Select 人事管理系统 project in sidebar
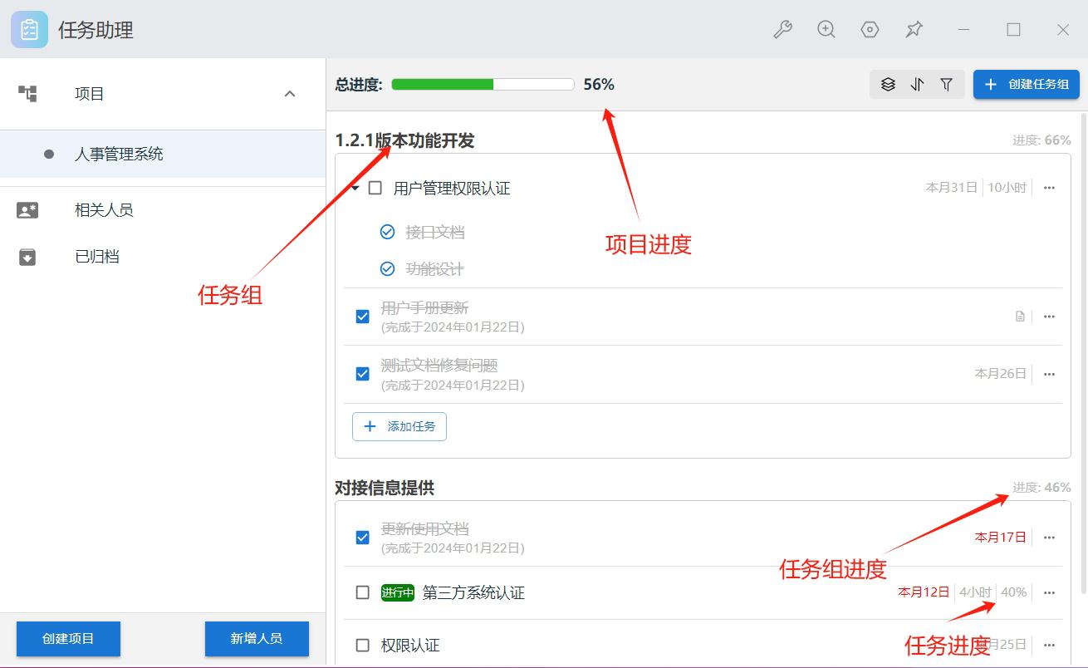Viewport: 1088px width, 668px height. click(119, 154)
